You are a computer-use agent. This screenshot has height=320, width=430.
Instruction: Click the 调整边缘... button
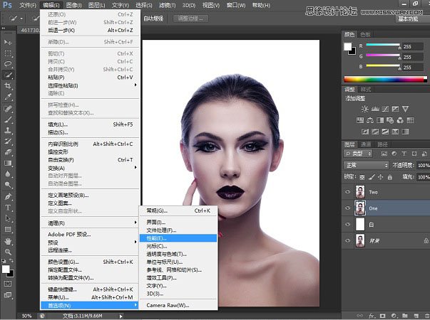click(x=191, y=18)
